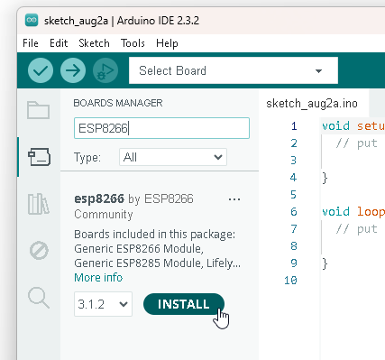385x360 pixels.
Task: Click the esp8266 package title text
Action: pos(99,198)
